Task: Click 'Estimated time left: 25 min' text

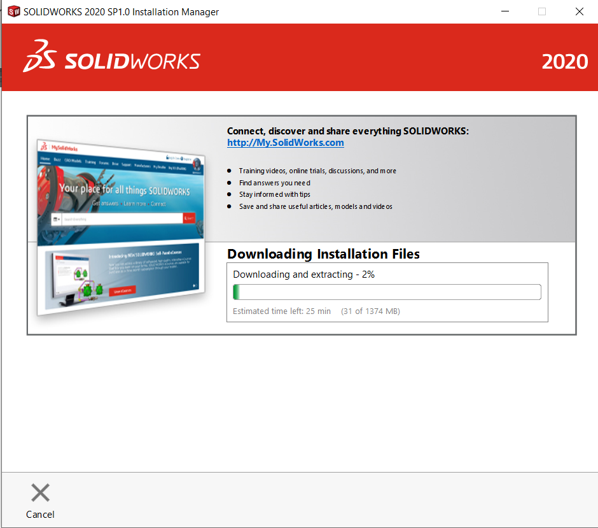Action: coord(281,311)
